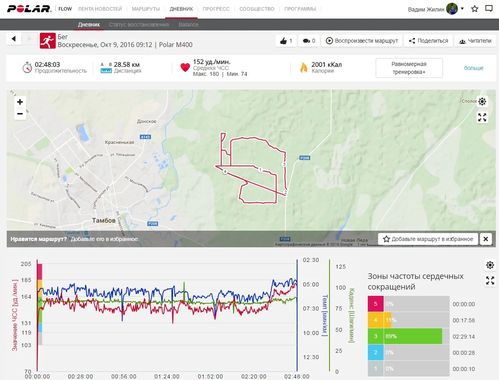
Task: Open ПРОГРЕСС menu
Action: coord(216,9)
